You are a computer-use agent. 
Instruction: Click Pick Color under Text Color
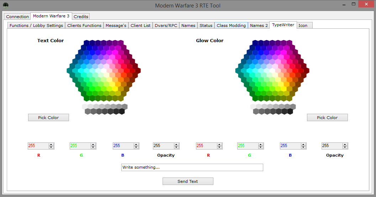[x=48, y=118]
